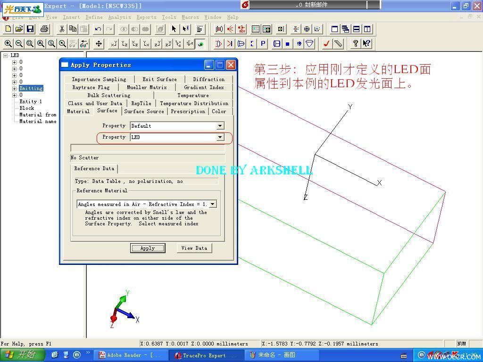Save the model using floppy disk icon
The width and height of the screenshot is (483, 362).
30,29
